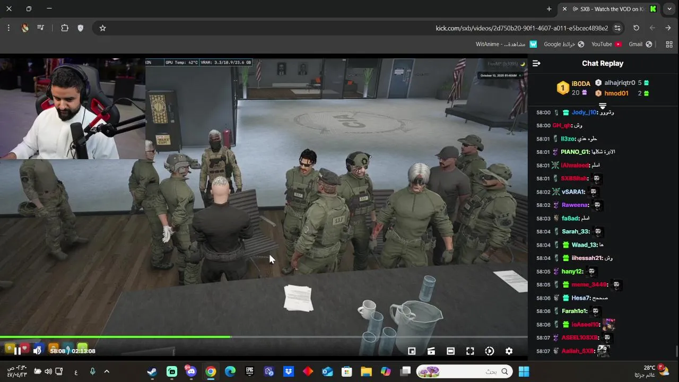Open Epic Games Launcher from taskbar

tap(249, 371)
